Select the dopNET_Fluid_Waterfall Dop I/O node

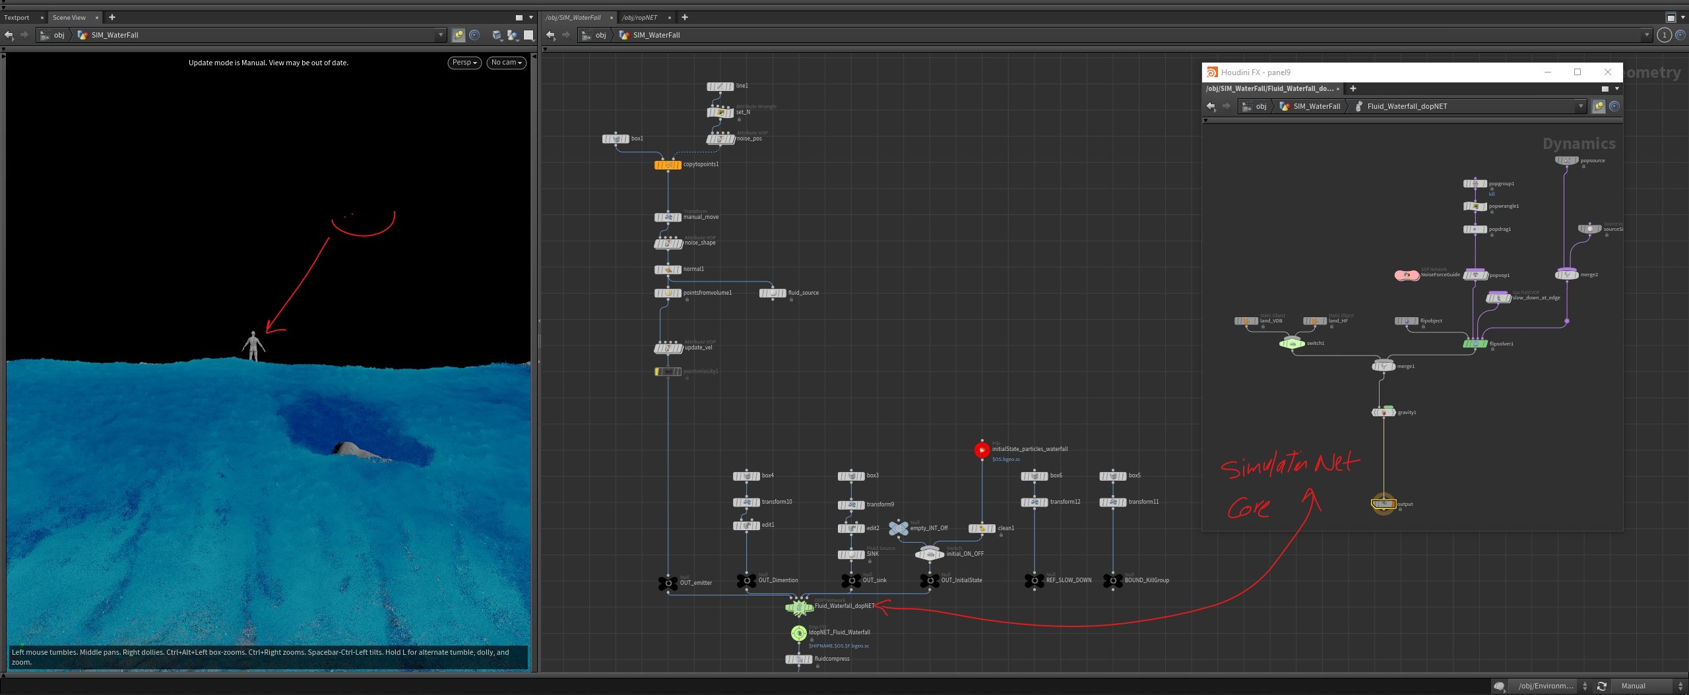pos(799,633)
